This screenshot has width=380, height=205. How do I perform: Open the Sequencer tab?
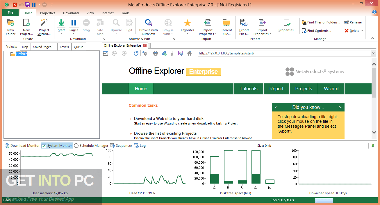coord(121,146)
